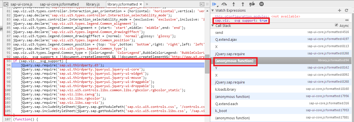This screenshot has width=354, height=122.
Task: Switch to the library.js tab
Action: [93, 4]
